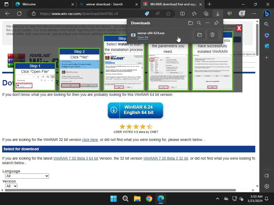Expand the Language dropdown
This screenshot has width=274, height=205.
click(27, 176)
